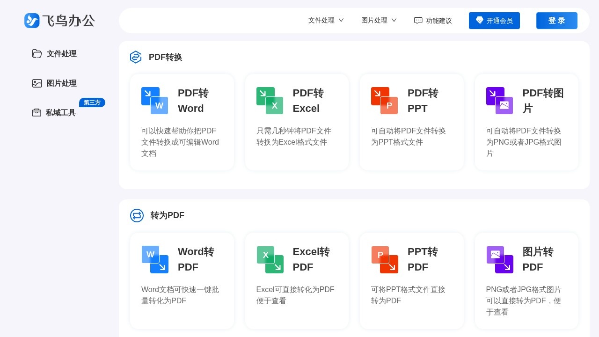Click the PDF转Word card description text
The image size is (599, 337).
180,142
